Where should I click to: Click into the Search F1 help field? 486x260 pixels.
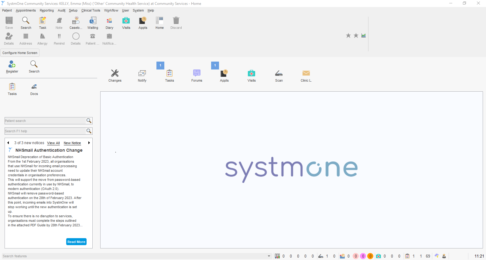pos(45,131)
